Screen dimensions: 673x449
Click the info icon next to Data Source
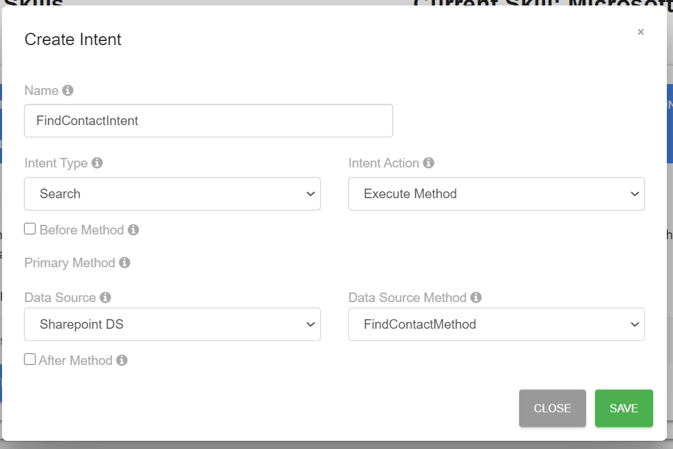105,297
